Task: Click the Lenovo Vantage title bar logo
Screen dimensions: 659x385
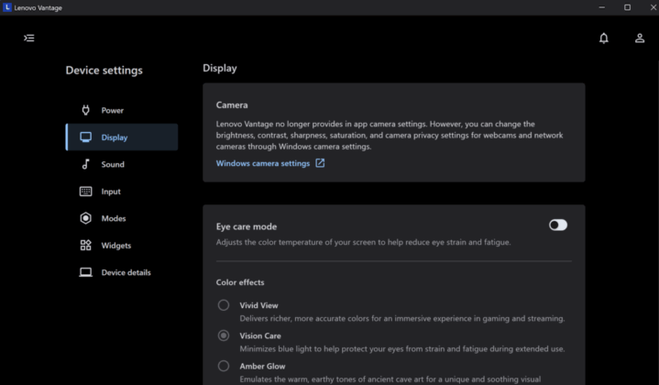Action: click(6, 7)
